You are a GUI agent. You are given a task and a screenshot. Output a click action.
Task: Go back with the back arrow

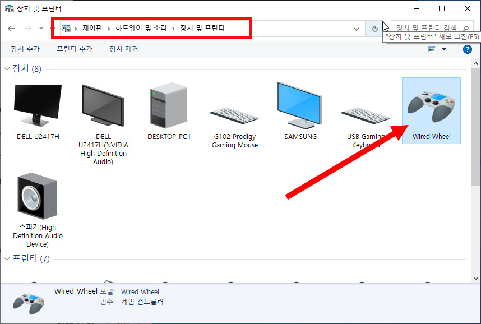click(11, 29)
